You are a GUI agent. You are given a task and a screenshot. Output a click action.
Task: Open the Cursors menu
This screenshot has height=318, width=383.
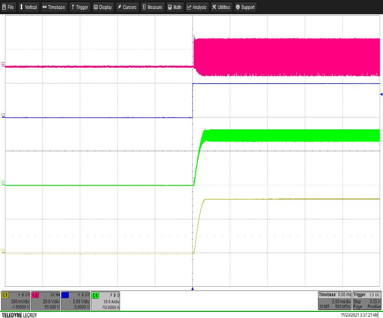[127, 7]
